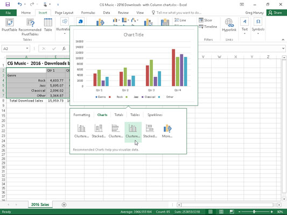
Task: Select the 2016 Sales sheet tab
Action: tap(40, 204)
